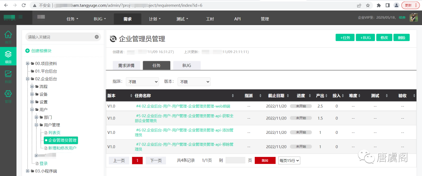Clear the keyword search box with X icon
Screen dimensions: 422x176
97,37
